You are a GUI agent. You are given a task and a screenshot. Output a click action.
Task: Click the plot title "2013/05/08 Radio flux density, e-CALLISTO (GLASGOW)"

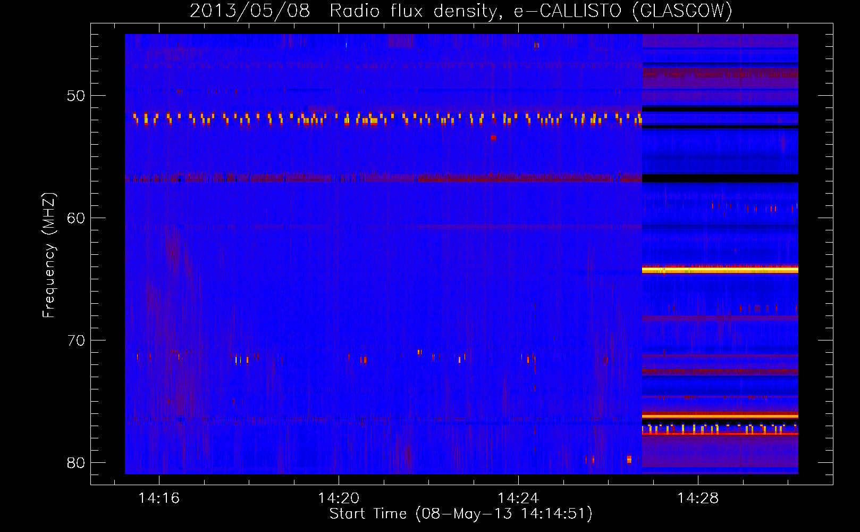(x=461, y=11)
